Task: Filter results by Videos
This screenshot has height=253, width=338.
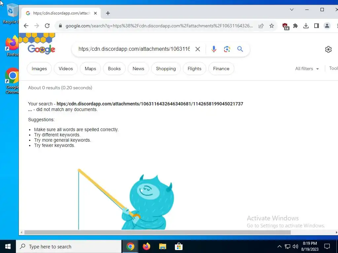Action: [x=66, y=69]
